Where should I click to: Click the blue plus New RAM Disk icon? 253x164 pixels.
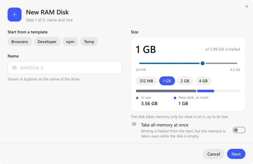point(14,14)
